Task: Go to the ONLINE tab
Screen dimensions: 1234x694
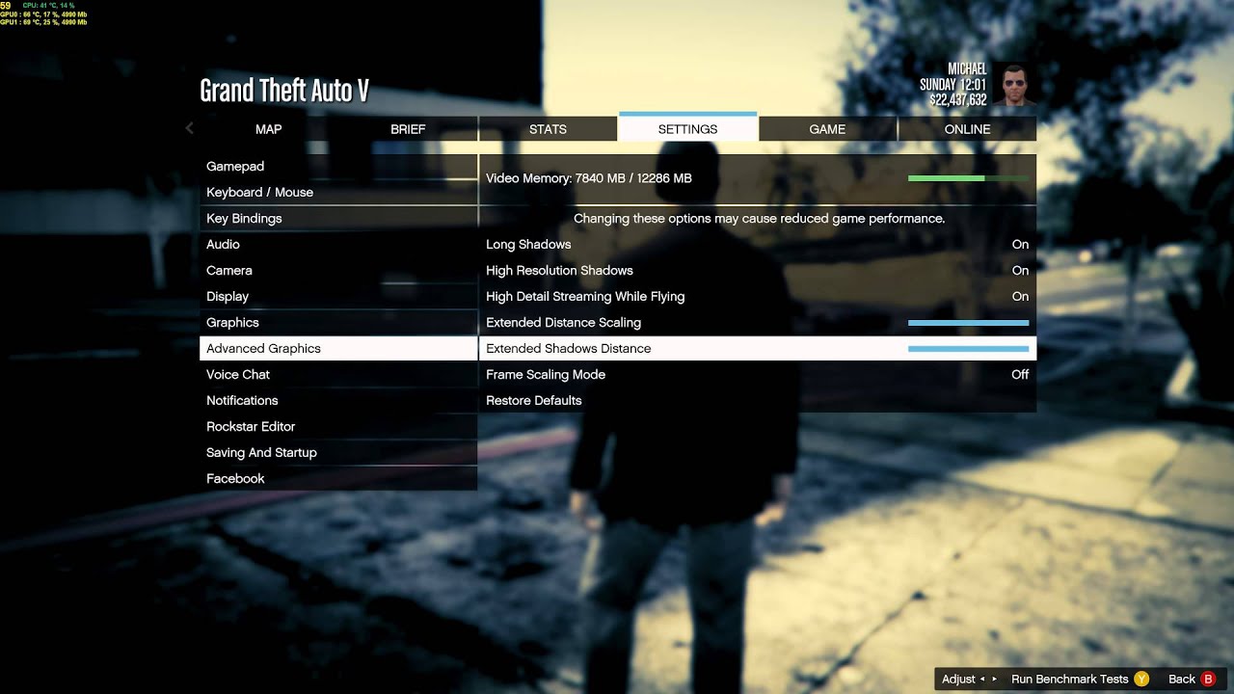Action: [x=967, y=129]
